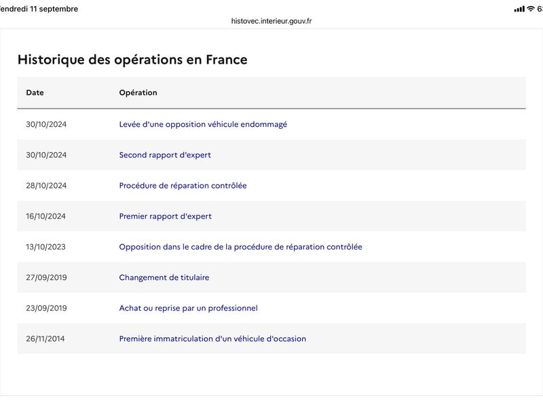Open 'Opposition dans le cadre de la procédure' link
Image resolution: width=543 pixels, height=407 pixels.
241,247
